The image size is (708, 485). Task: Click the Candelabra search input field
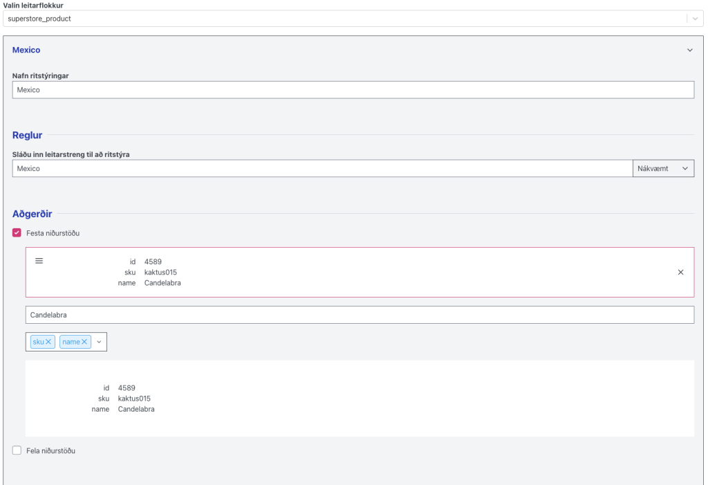point(360,315)
